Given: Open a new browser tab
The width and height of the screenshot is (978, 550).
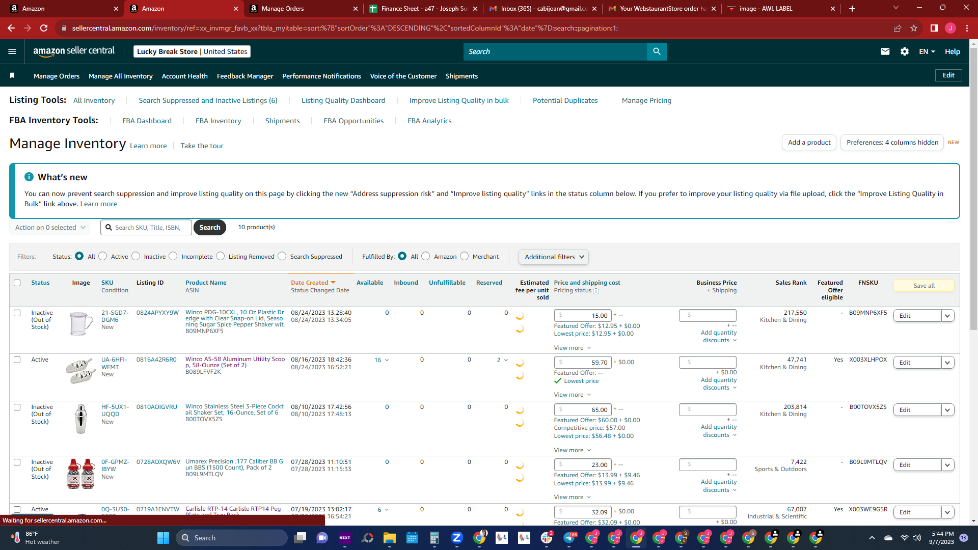Looking at the screenshot, I should tap(852, 9).
